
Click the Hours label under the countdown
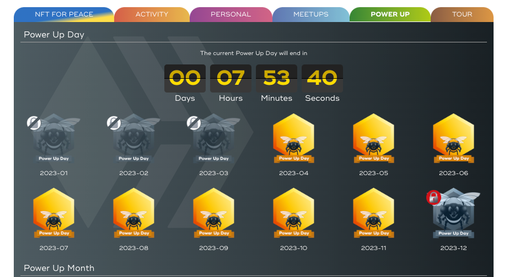(231, 98)
